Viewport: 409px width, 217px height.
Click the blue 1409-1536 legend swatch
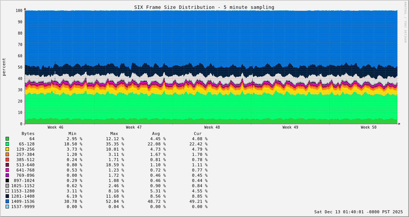point(7,201)
